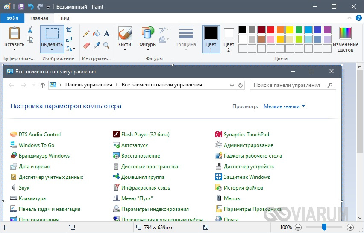
Task: Expand the address bar history dropdown
Action: tap(232, 85)
